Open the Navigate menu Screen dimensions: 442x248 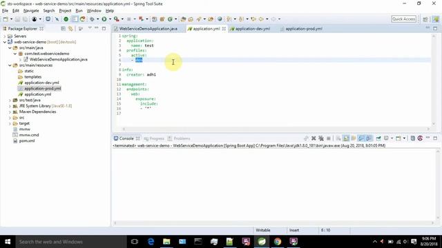(31, 11)
